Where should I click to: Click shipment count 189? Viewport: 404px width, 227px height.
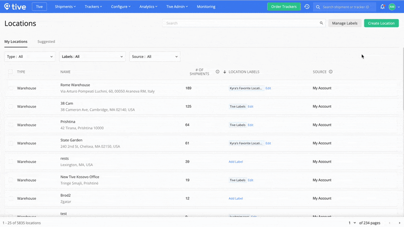(x=188, y=88)
